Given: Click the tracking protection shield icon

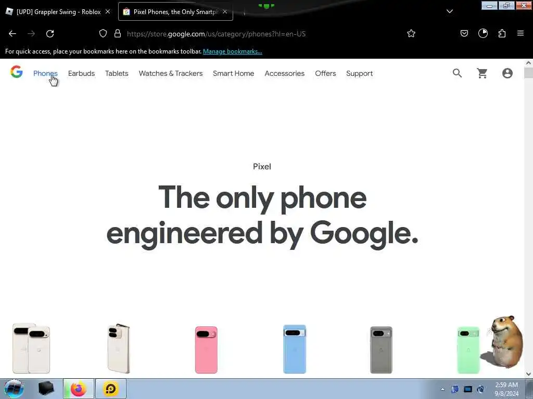Looking at the screenshot, I should 103,34.
